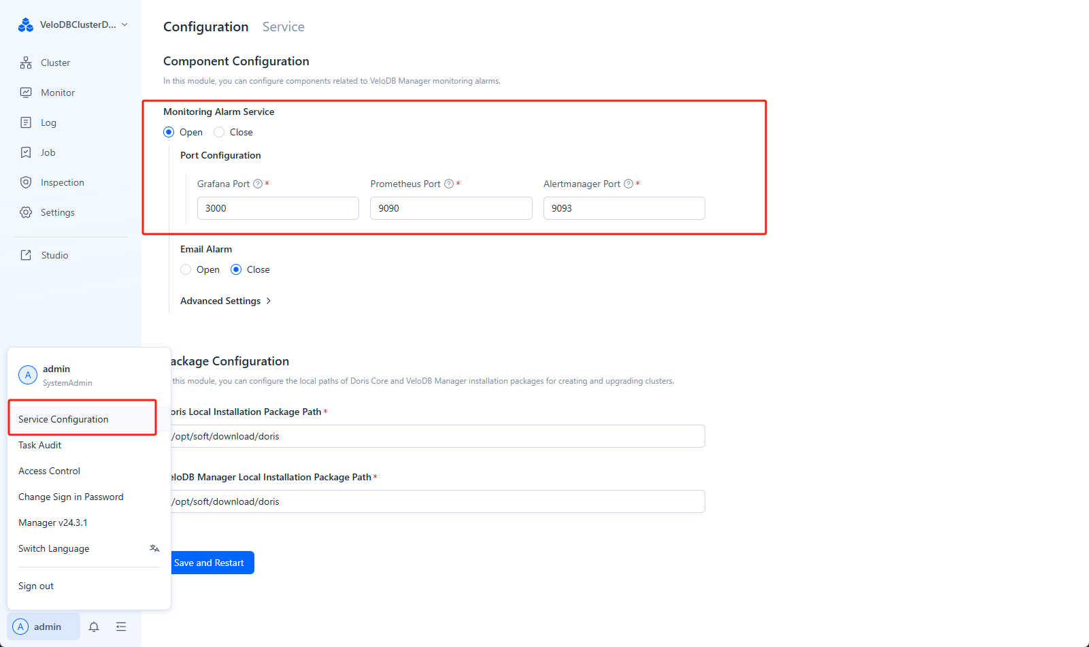The image size is (1089, 647).
Task: Sign out of the admin account
Action: (x=35, y=586)
